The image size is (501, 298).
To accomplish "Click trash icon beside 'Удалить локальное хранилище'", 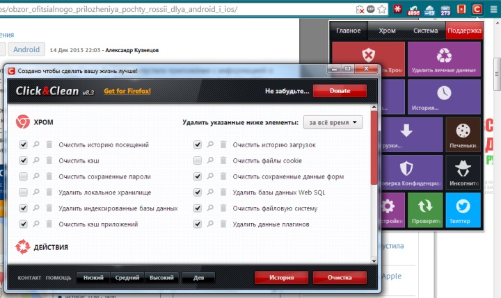I will [49, 192].
